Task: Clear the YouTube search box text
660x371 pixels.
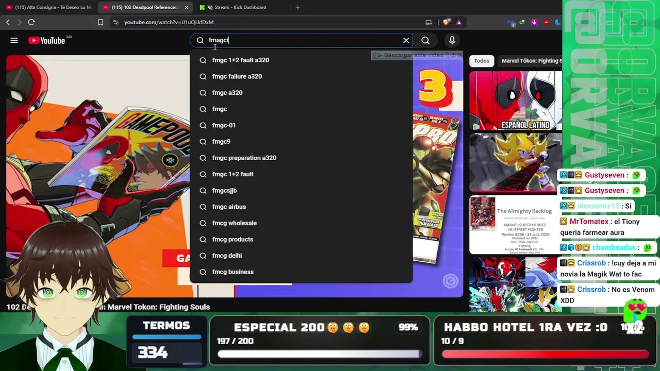Action: pyautogui.click(x=406, y=40)
